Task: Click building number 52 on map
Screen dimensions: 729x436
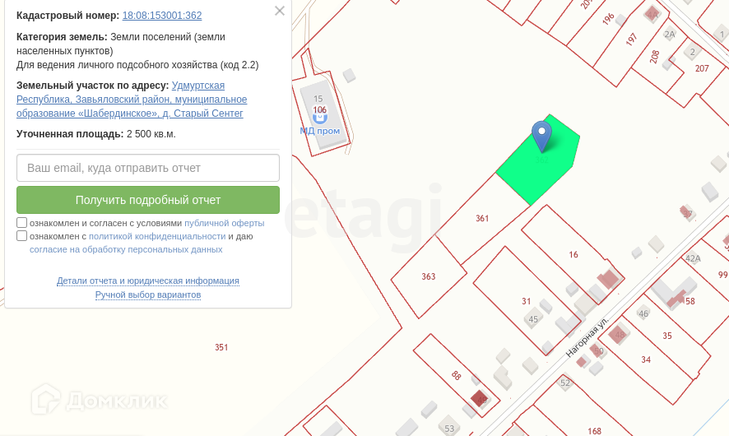Action: pos(565,383)
